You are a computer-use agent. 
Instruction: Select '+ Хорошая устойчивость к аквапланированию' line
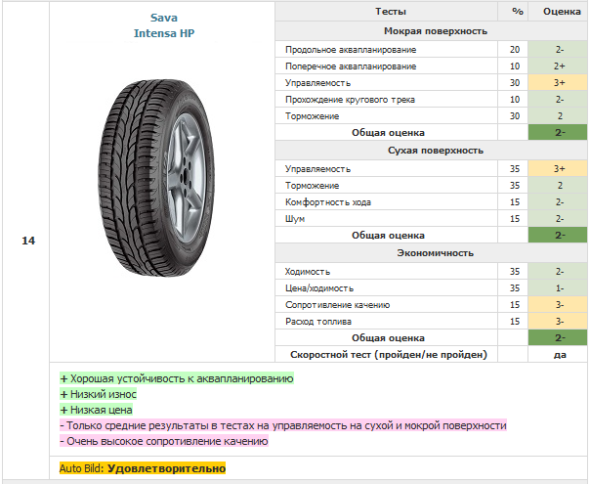click(177, 378)
